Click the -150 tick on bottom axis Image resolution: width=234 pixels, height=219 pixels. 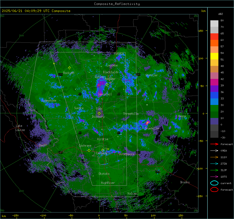click(15, 215)
